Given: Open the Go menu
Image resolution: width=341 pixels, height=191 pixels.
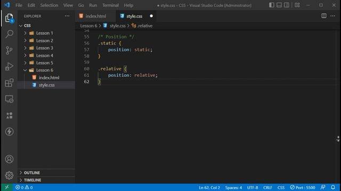Looking at the screenshot, I should [x=81, y=5].
